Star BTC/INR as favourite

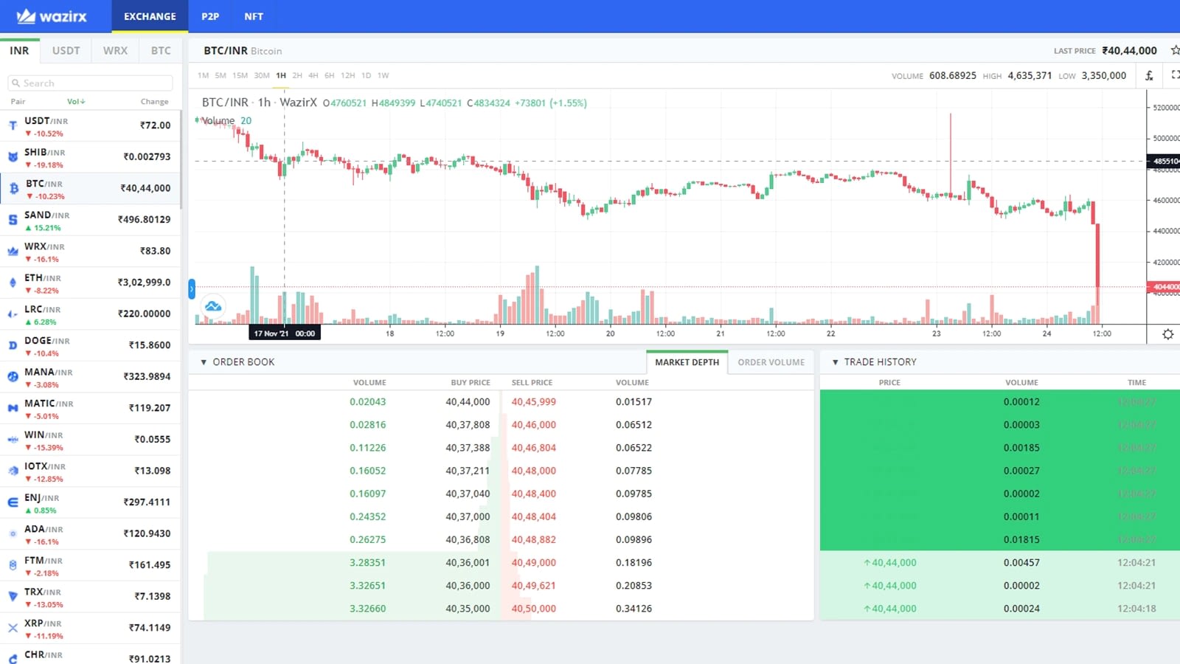pos(1175,50)
